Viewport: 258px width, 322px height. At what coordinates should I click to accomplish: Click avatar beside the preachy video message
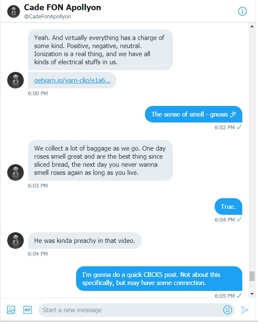coord(16,240)
